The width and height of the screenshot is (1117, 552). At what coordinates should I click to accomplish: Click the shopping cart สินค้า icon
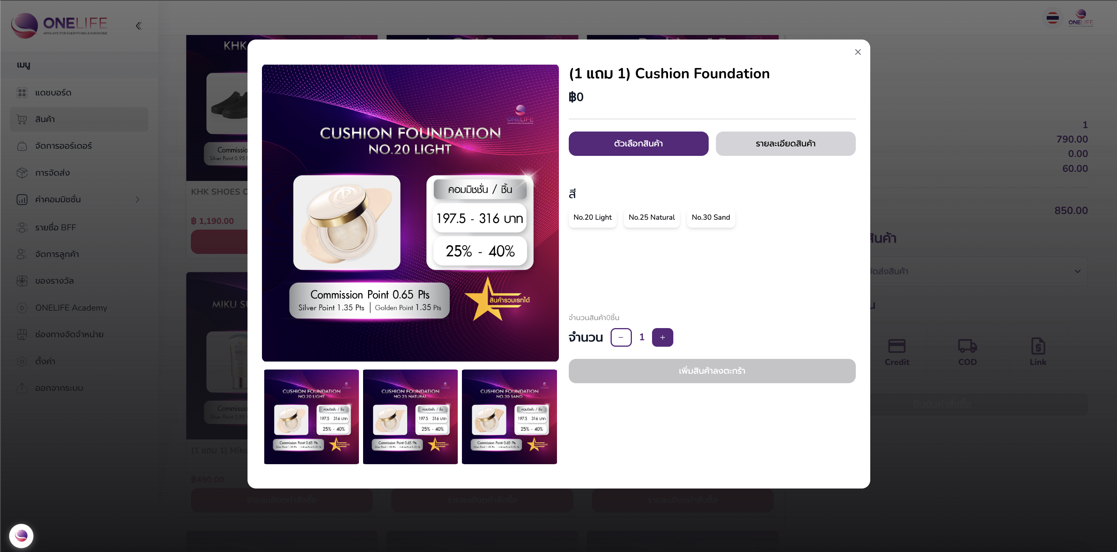click(22, 119)
